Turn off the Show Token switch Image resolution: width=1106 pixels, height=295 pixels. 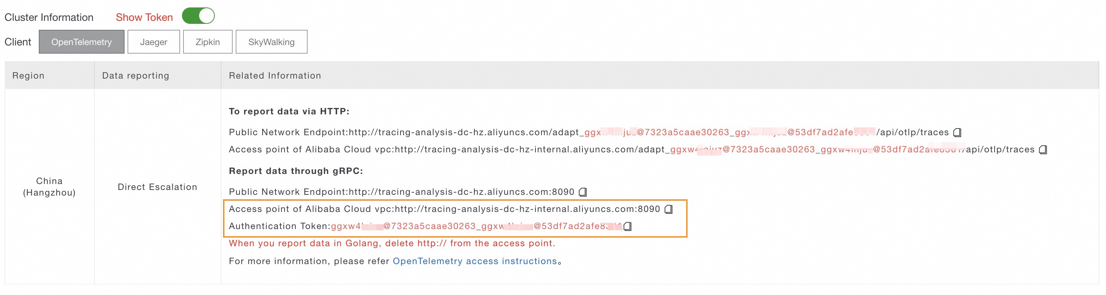click(198, 16)
